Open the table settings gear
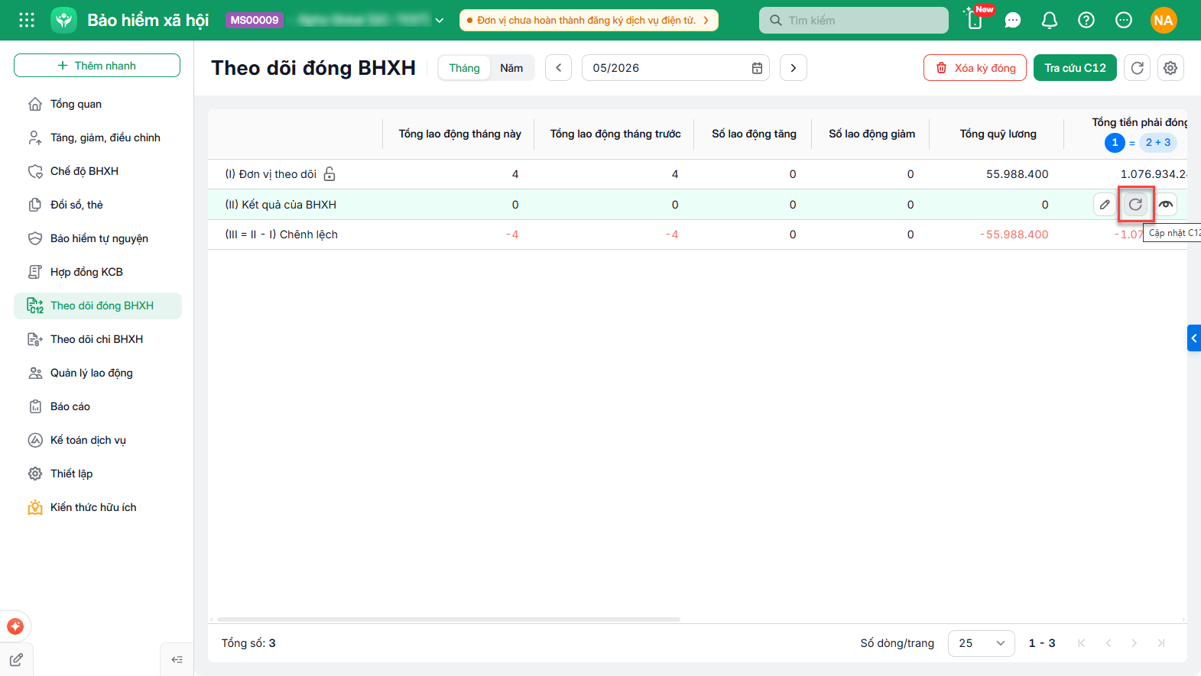The height and width of the screenshot is (676, 1201). [x=1170, y=68]
